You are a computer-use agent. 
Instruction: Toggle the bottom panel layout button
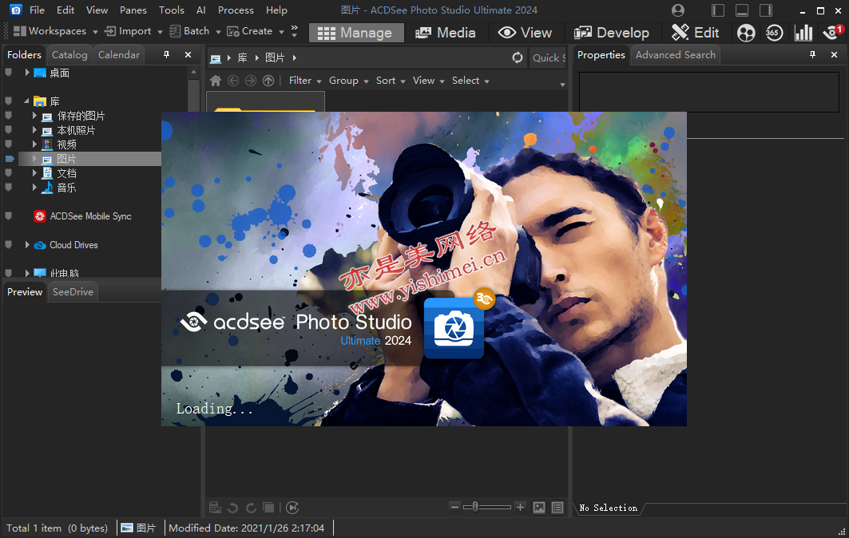[x=742, y=10]
